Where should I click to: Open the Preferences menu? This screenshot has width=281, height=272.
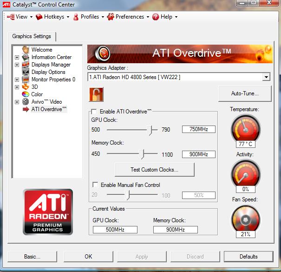click(130, 17)
